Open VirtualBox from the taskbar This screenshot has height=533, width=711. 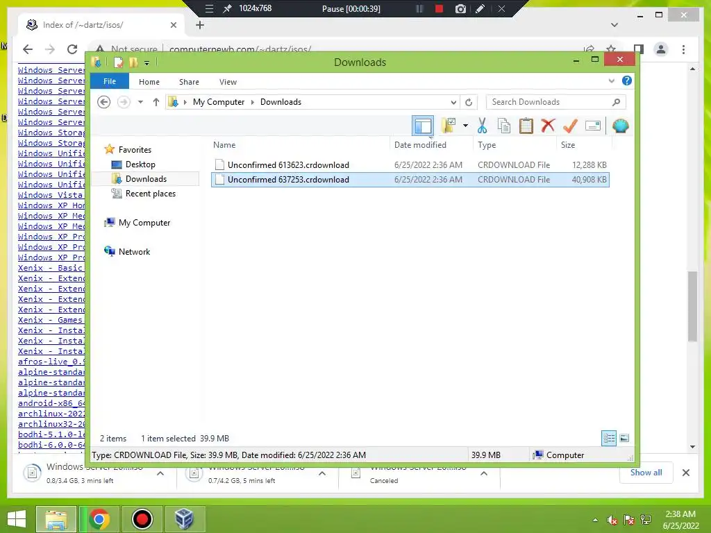(x=184, y=519)
